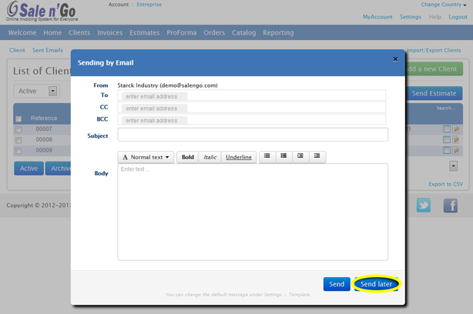
Task: Open the Welcome menu item
Action: click(22, 32)
